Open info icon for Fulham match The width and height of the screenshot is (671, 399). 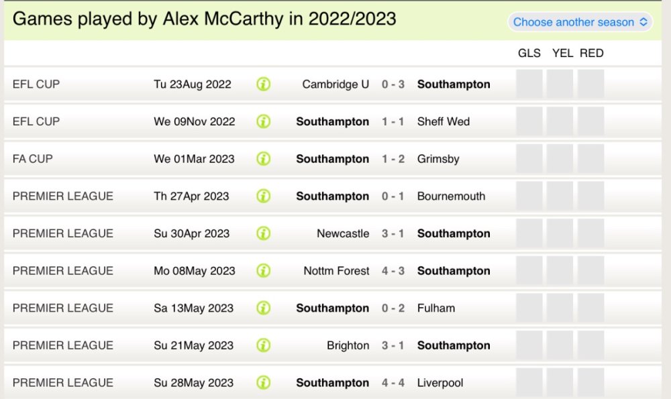click(264, 308)
